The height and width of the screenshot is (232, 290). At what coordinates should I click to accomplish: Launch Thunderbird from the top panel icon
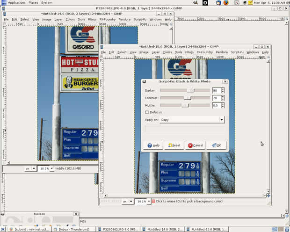coord(218,3)
